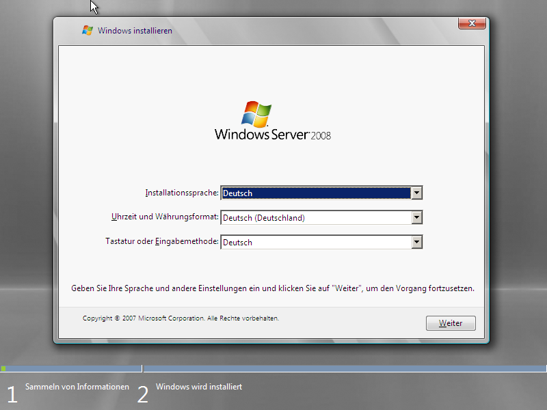
Task: Expand the Uhrzeit und Währungsformat dropdown arrow
Action: [416, 218]
